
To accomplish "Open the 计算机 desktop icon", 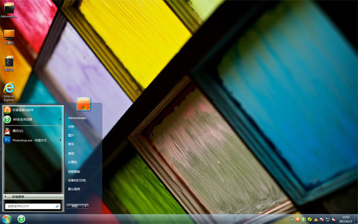I will [9, 37].
